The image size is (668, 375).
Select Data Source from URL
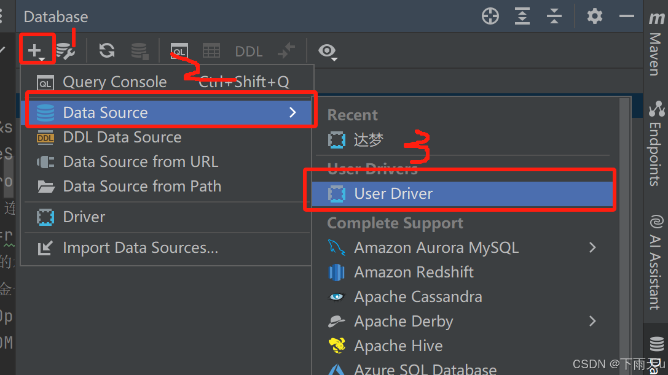[x=167, y=162]
